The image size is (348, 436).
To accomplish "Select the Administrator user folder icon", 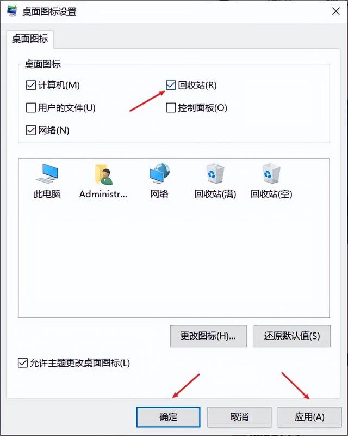I will tap(103, 174).
